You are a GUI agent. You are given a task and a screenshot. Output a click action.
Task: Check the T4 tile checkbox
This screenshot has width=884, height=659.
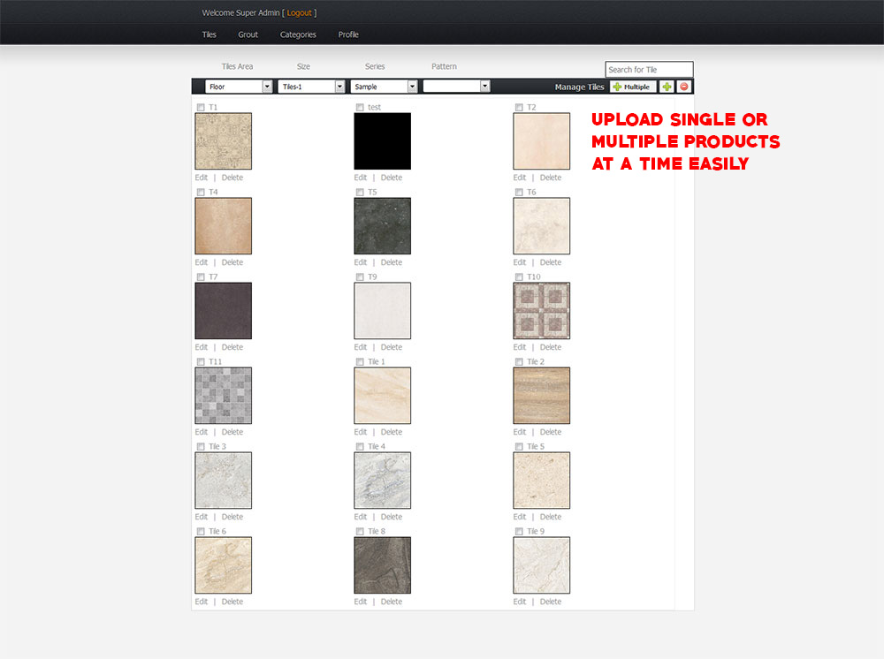pos(201,192)
